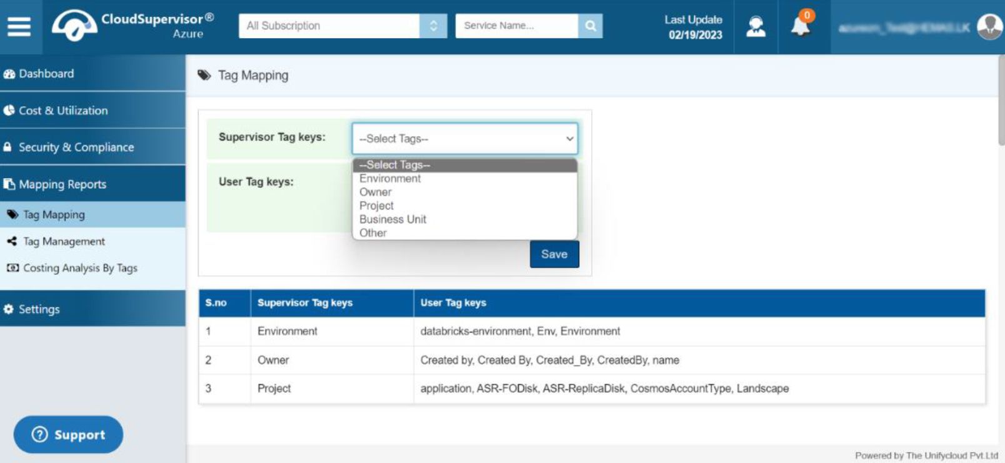Click the databricks-environment user tags cell
Screen dimensions: 1005x463
tap(699, 332)
